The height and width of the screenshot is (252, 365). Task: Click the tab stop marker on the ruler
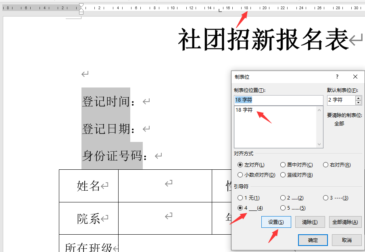click(220, 10)
